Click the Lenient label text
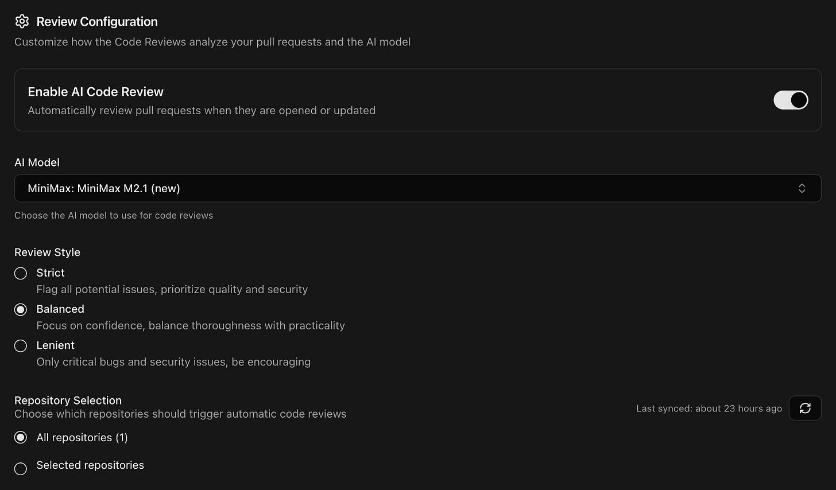This screenshot has height=490, width=836. [55, 345]
